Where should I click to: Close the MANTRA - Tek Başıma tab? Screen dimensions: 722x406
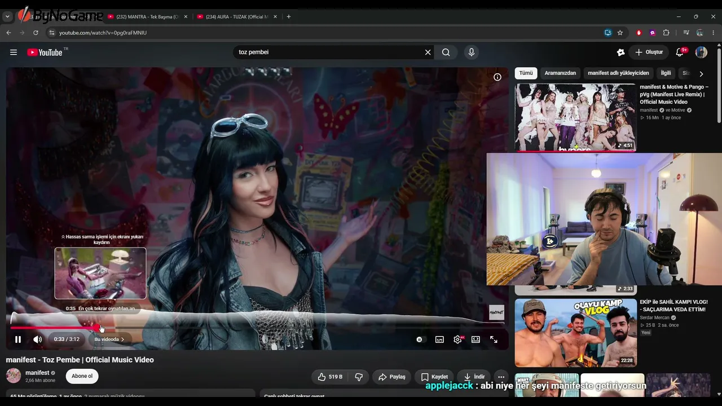tap(186, 17)
